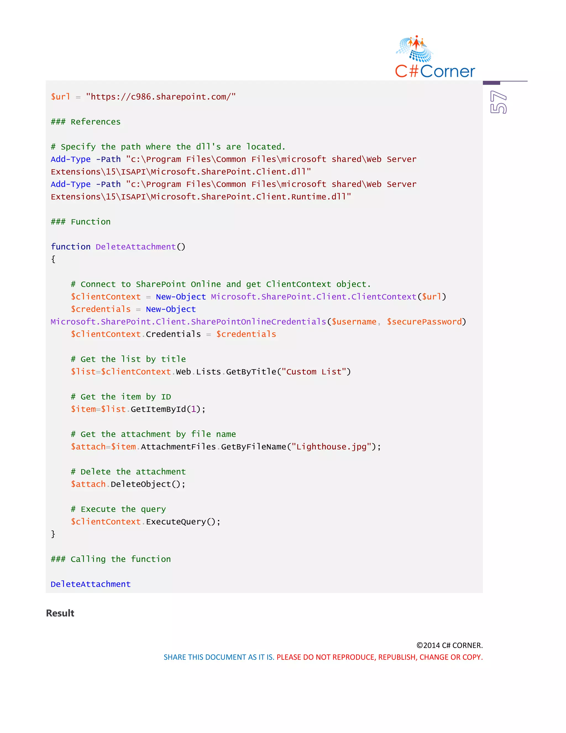Screen dimensions: 566x733
Task: Click "# Delete the attachment" comment
Action: (128, 472)
